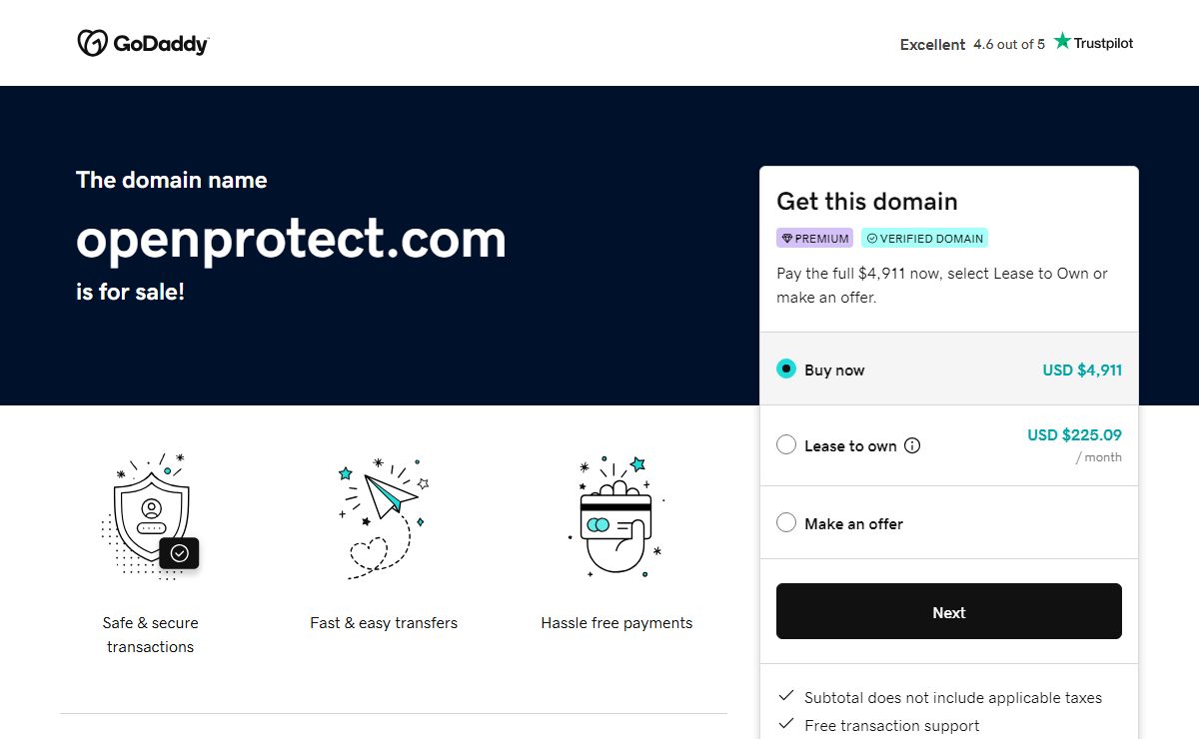Click the Free transaction support checkmark
The width and height of the screenshot is (1199, 739).
coord(786,724)
